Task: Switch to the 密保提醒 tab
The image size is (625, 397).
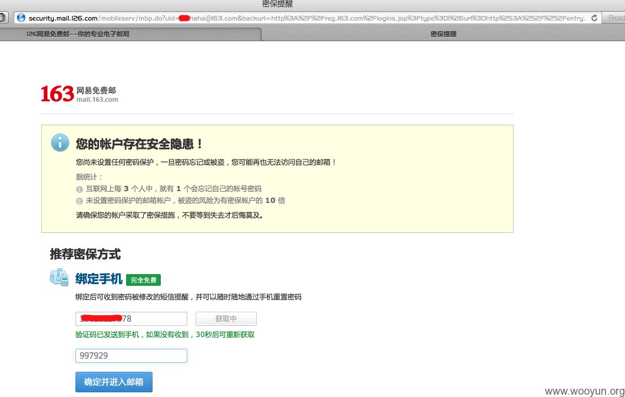Action: click(x=443, y=34)
